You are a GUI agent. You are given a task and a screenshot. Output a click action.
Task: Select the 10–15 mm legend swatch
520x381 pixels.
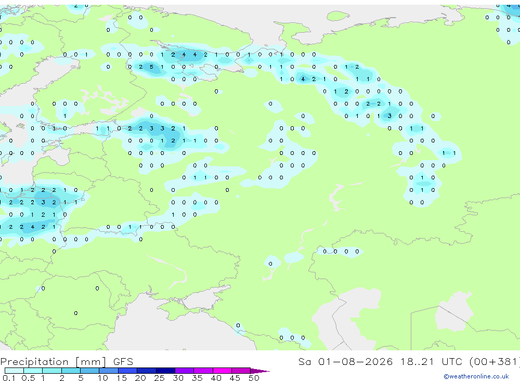109,371
